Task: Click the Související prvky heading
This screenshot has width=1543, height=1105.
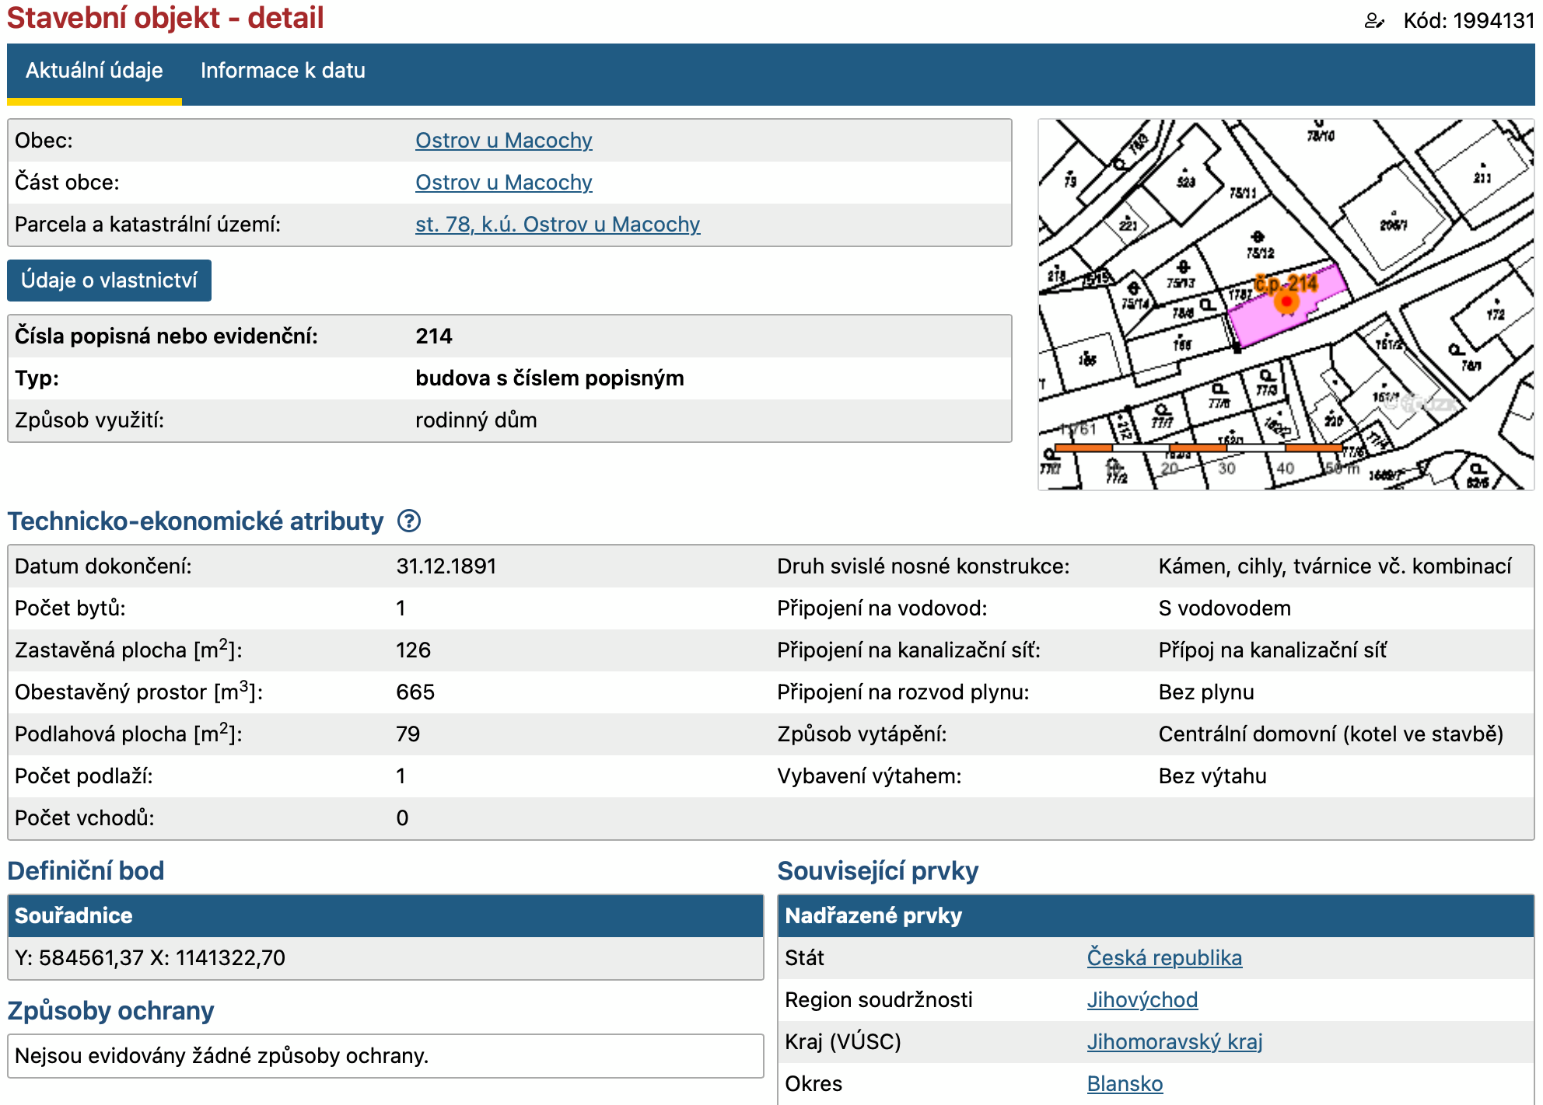Action: point(877,871)
